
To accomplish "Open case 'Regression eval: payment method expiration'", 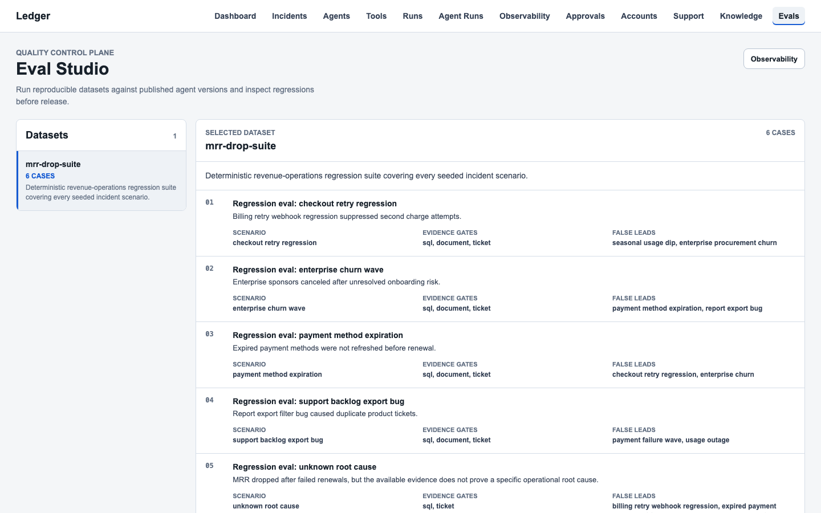I will point(318,335).
